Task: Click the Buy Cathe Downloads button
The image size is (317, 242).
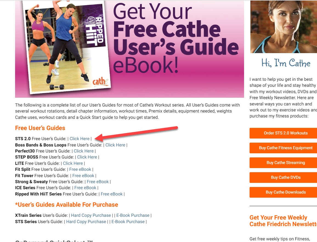Action: (x=283, y=192)
